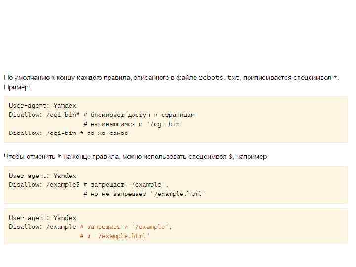Click the inline code text robots.txt
The image size is (356, 267).
click(219, 78)
